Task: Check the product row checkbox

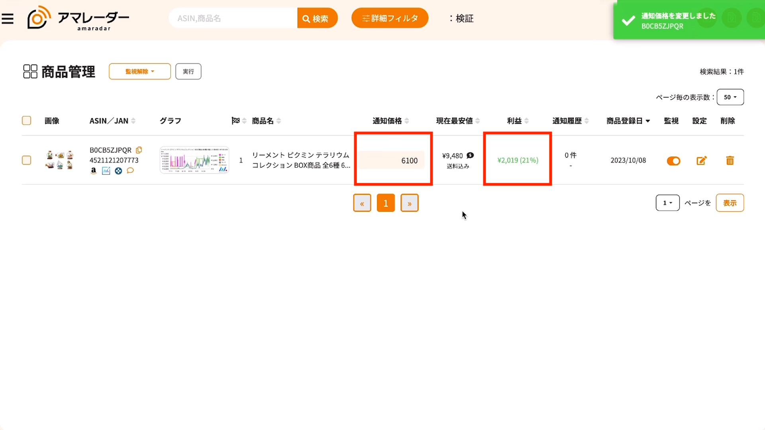Action: [26, 160]
